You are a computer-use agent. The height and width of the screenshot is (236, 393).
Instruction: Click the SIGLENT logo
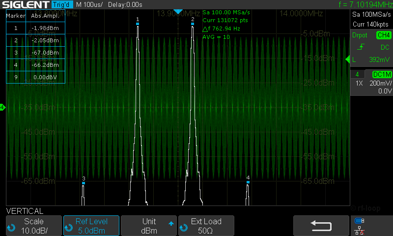click(x=26, y=4)
